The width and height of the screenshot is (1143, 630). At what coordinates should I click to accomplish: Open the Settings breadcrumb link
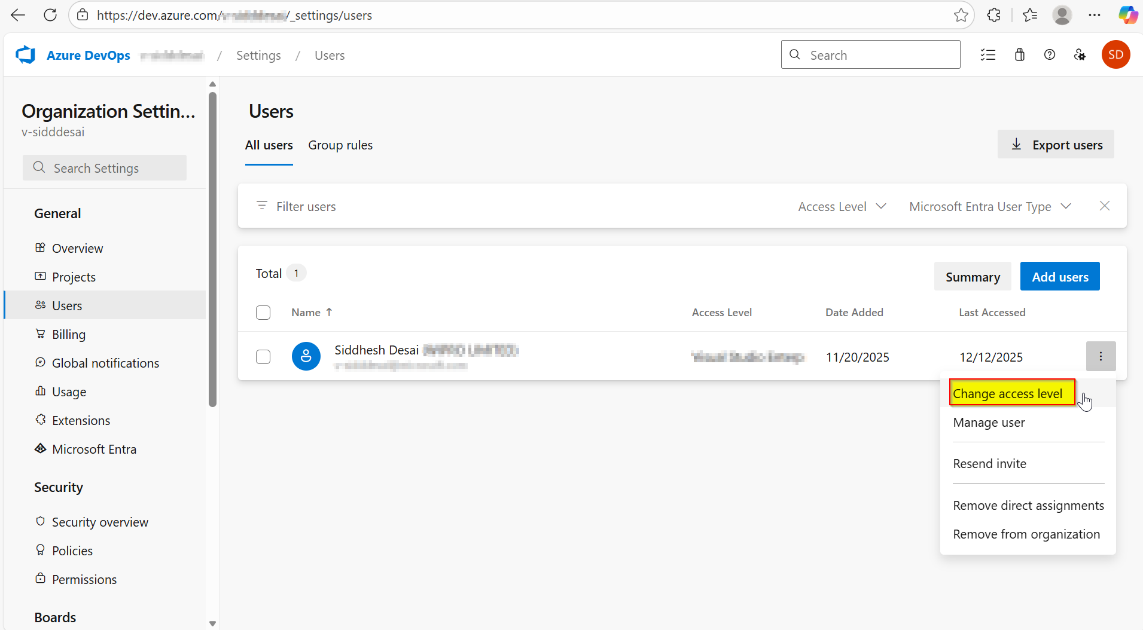[x=258, y=56]
